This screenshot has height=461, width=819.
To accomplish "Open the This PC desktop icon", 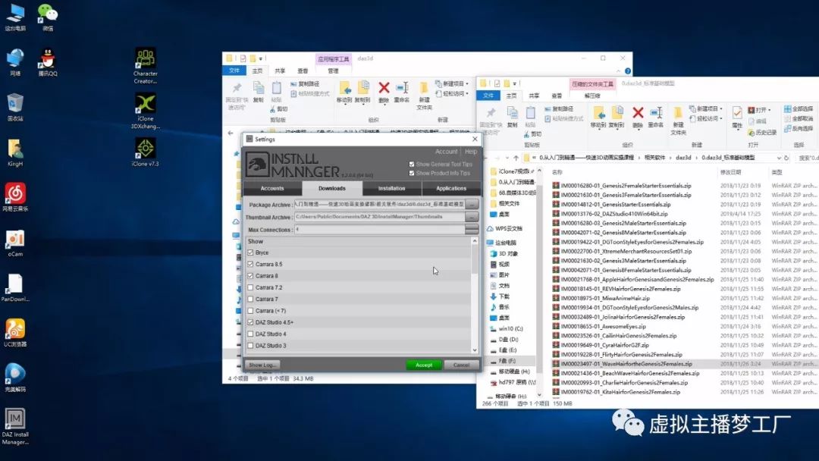I will click(15, 17).
